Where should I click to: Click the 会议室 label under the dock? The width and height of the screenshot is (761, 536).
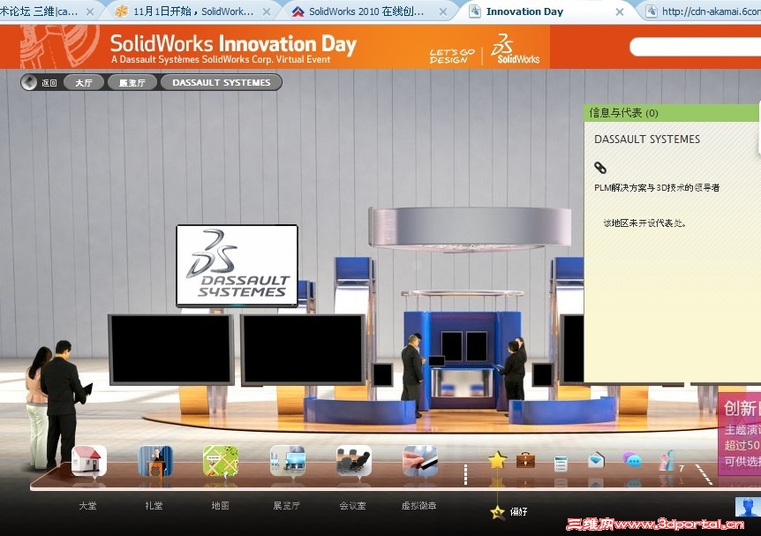click(x=353, y=506)
